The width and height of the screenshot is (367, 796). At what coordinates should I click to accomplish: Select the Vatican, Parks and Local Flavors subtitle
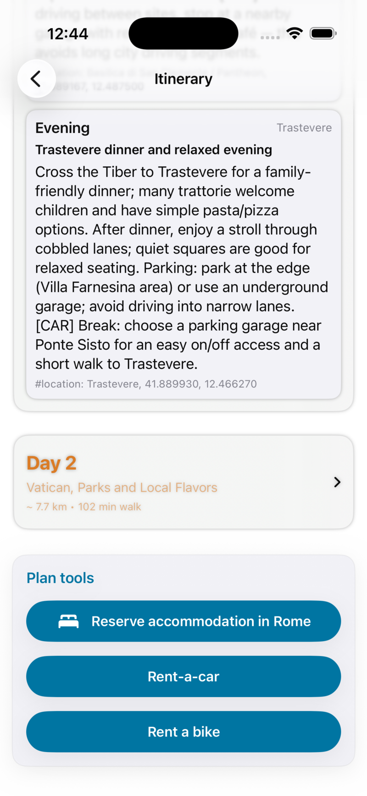click(122, 488)
